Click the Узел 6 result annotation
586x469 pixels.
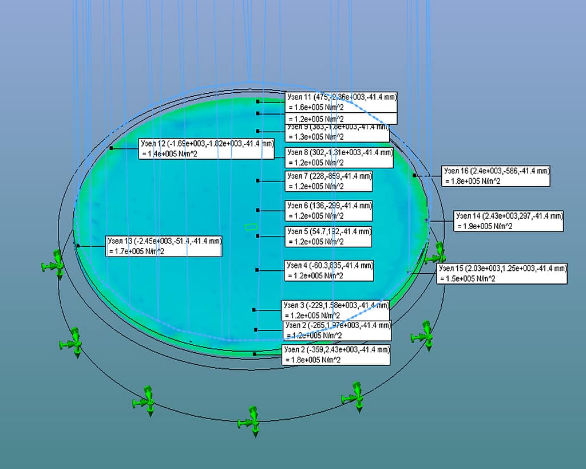[328, 211]
